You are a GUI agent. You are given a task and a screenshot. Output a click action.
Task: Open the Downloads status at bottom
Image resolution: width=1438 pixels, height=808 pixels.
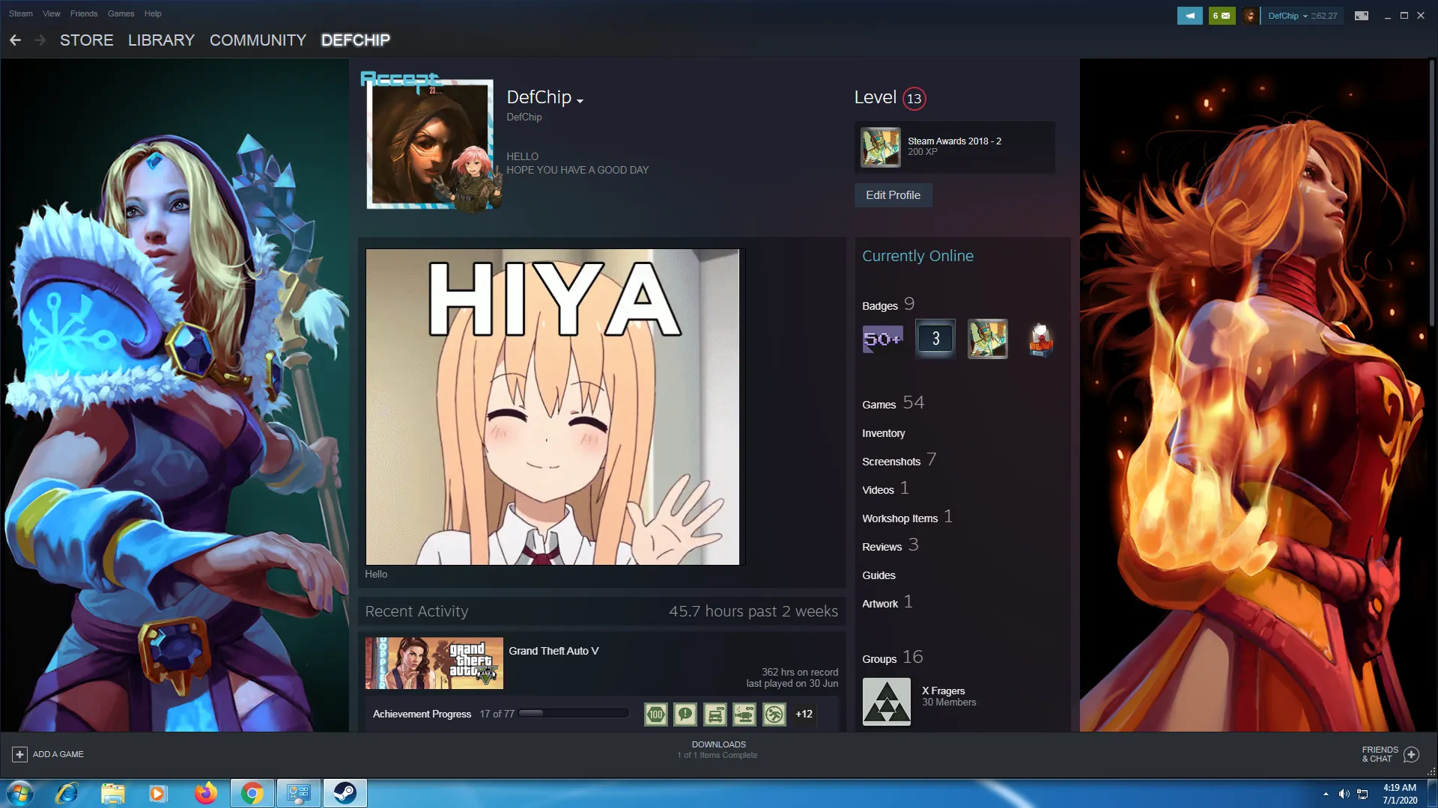pos(718,750)
